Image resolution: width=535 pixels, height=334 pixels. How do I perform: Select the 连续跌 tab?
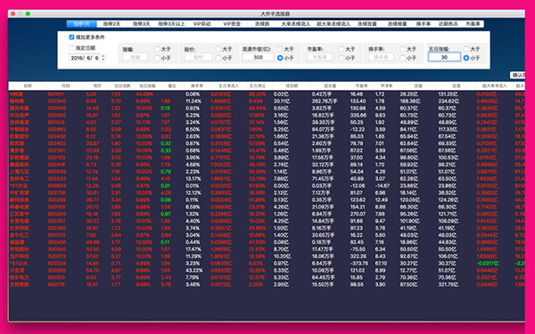click(262, 24)
